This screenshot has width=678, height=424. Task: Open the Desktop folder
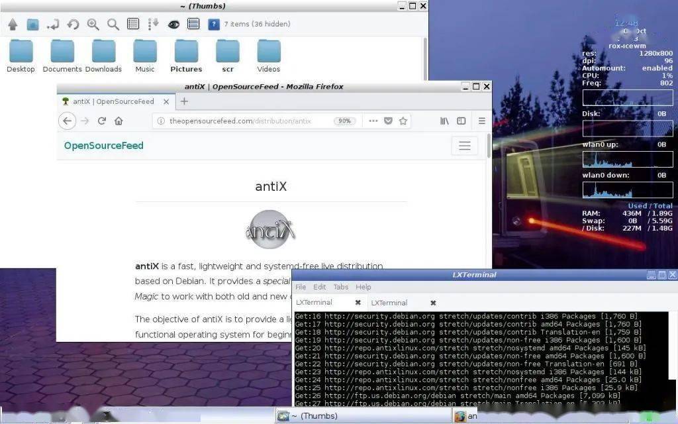click(21, 56)
